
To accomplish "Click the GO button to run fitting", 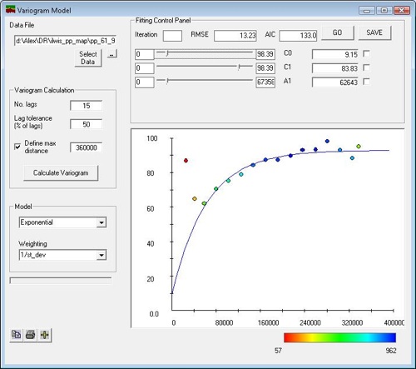I will (x=338, y=32).
